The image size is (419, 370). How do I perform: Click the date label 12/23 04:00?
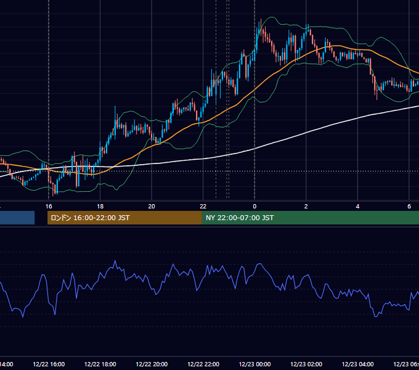point(358,364)
